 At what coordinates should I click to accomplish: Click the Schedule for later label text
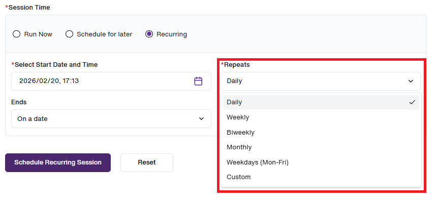tap(105, 34)
